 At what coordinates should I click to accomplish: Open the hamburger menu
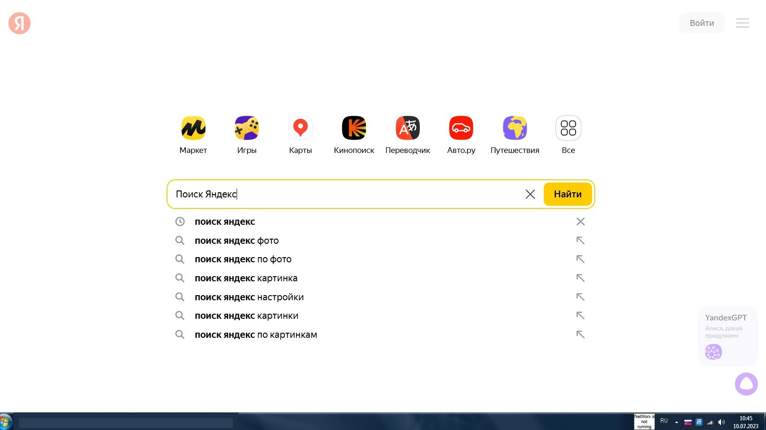point(742,23)
